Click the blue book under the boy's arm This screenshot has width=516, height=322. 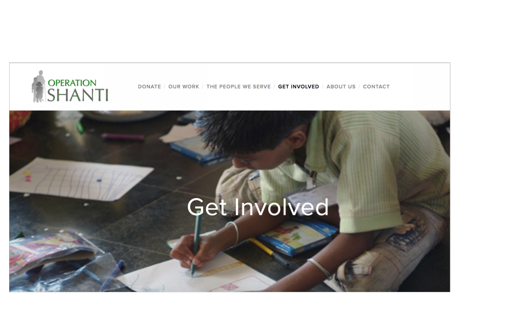pos(296,236)
